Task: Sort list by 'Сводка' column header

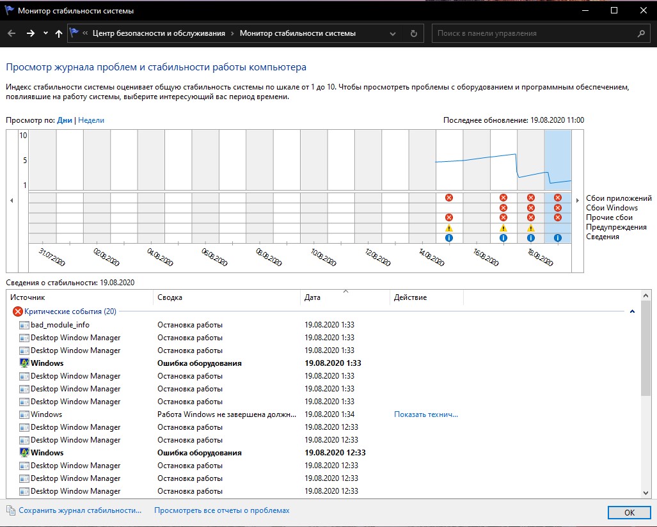Action: point(226,297)
